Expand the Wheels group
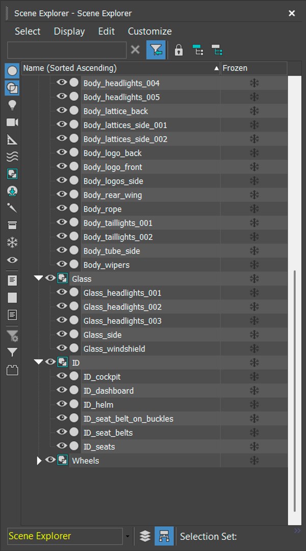The height and width of the screenshot is (551, 306). 39,460
